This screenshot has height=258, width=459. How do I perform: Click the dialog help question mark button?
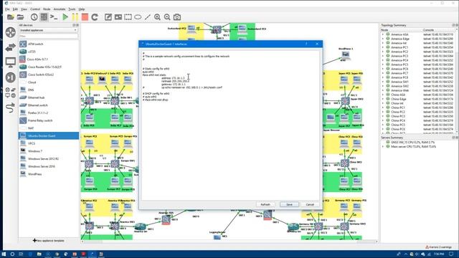306,44
